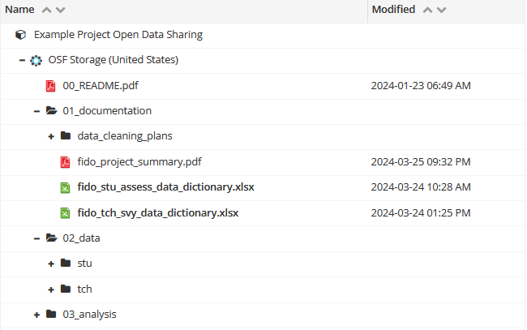This screenshot has height=330, width=527.
Task: Collapse the OSF Storage tree
Action: (22, 61)
